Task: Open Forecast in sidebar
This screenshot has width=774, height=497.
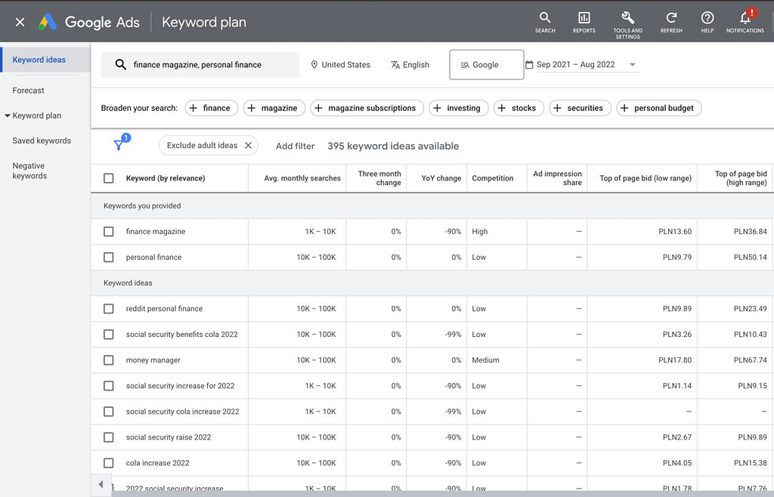Action: pos(28,90)
